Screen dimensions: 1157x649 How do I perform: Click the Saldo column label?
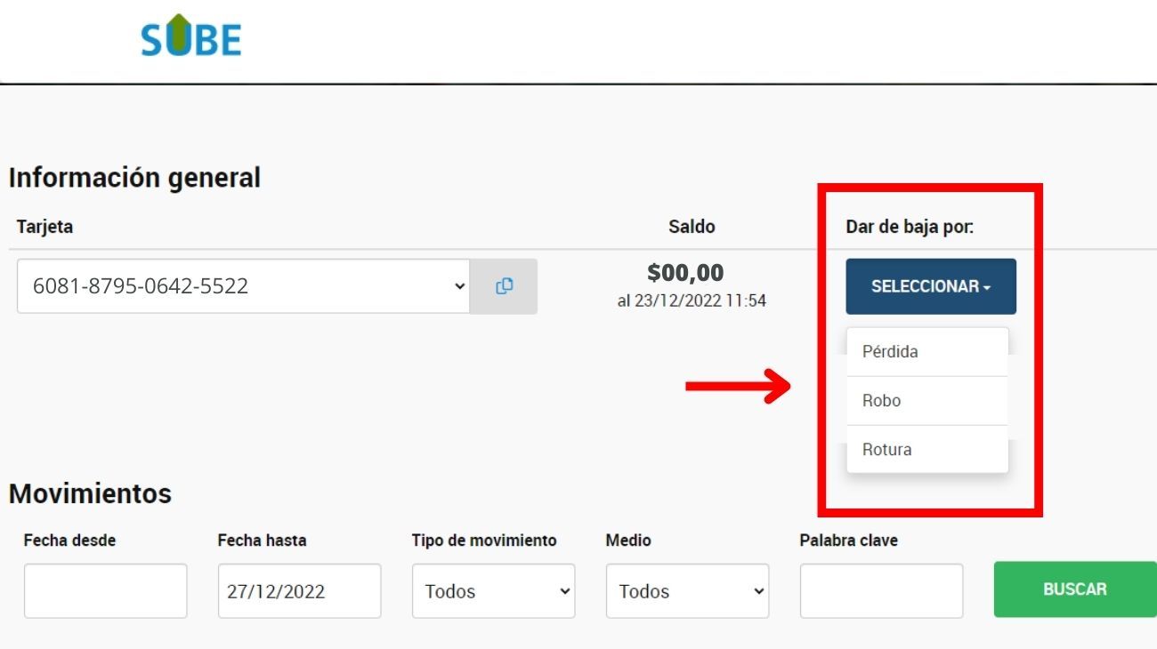tap(692, 227)
